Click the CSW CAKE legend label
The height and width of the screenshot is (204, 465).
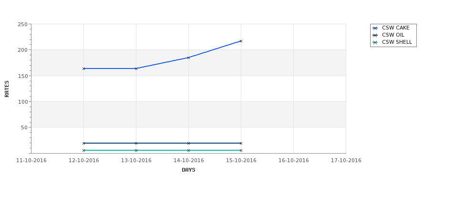395,28
